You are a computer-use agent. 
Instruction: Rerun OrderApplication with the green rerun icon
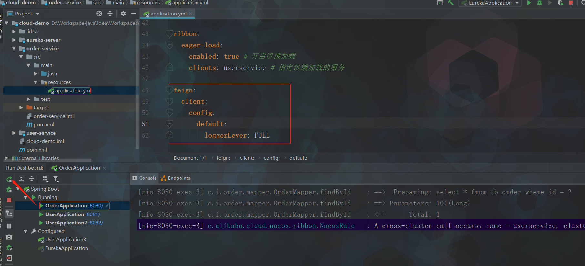click(x=9, y=179)
